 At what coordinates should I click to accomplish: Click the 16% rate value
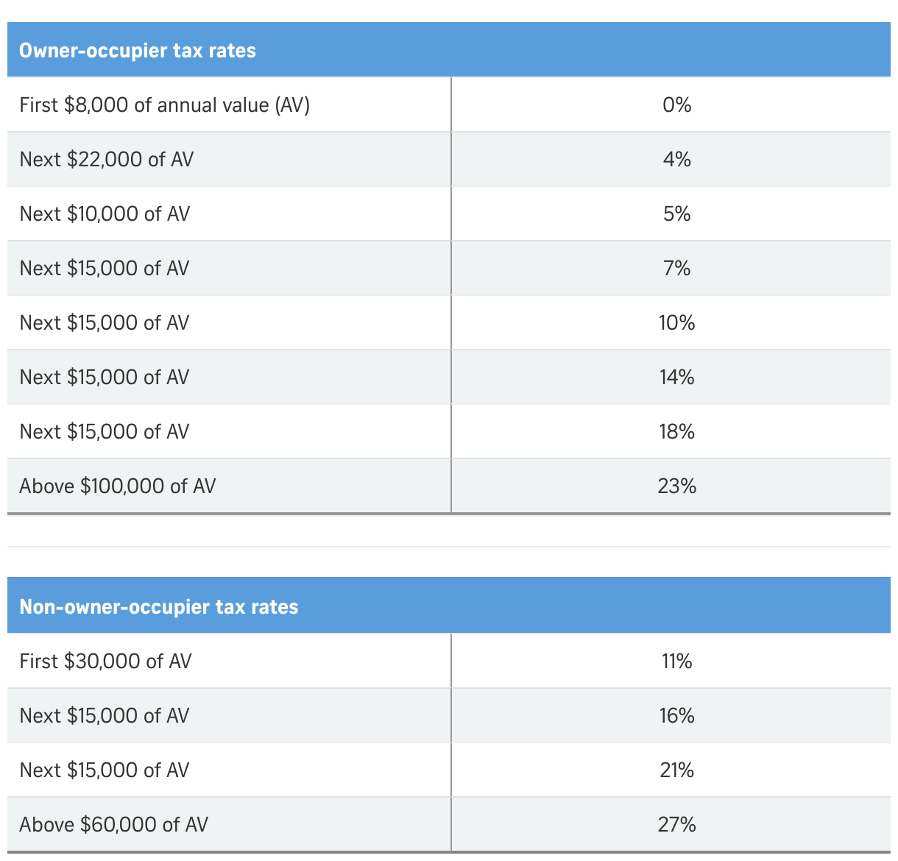(x=676, y=716)
